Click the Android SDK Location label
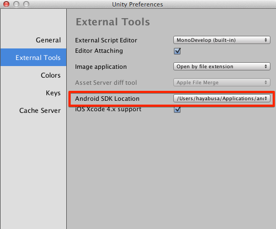276x229 pixels. coord(107,99)
